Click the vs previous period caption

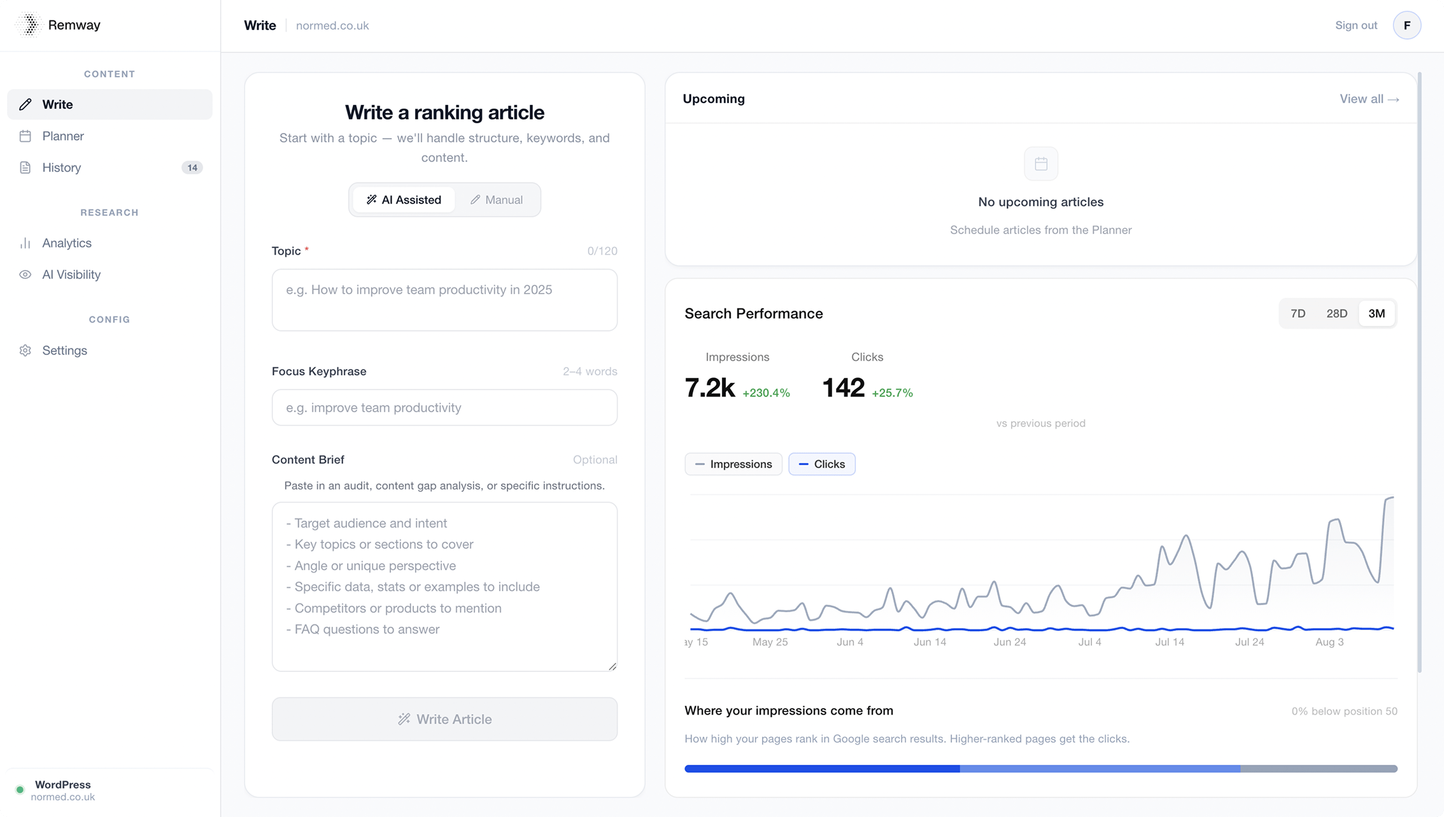(1041, 423)
